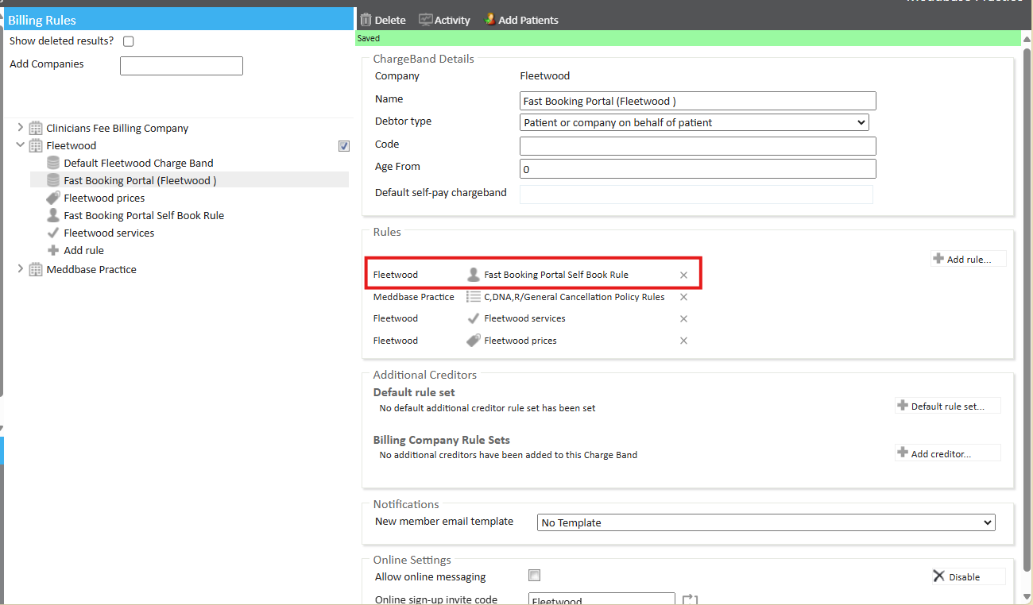Enable the Allow online messaging checkbox
The height and width of the screenshot is (605, 1033).
coord(535,576)
